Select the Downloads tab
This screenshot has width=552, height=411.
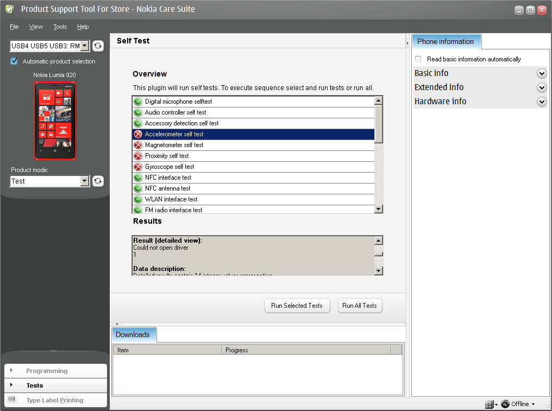pyautogui.click(x=133, y=334)
